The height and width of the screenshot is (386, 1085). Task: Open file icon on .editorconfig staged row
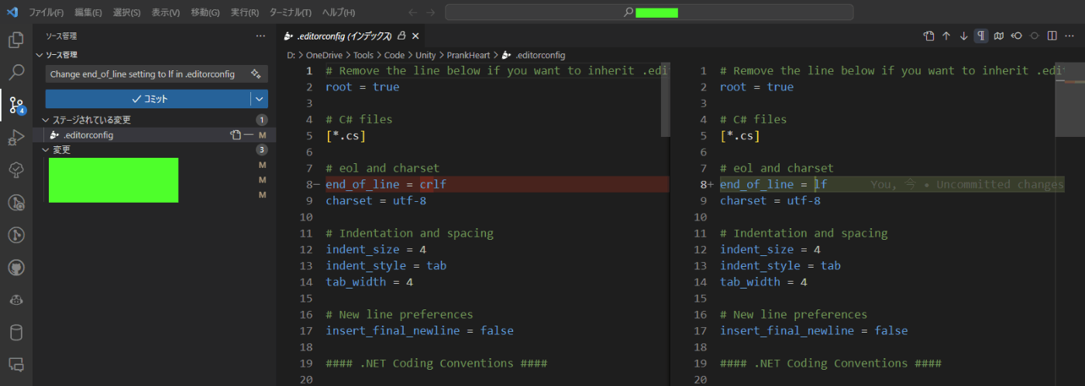pyautogui.click(x=236, y=135)
